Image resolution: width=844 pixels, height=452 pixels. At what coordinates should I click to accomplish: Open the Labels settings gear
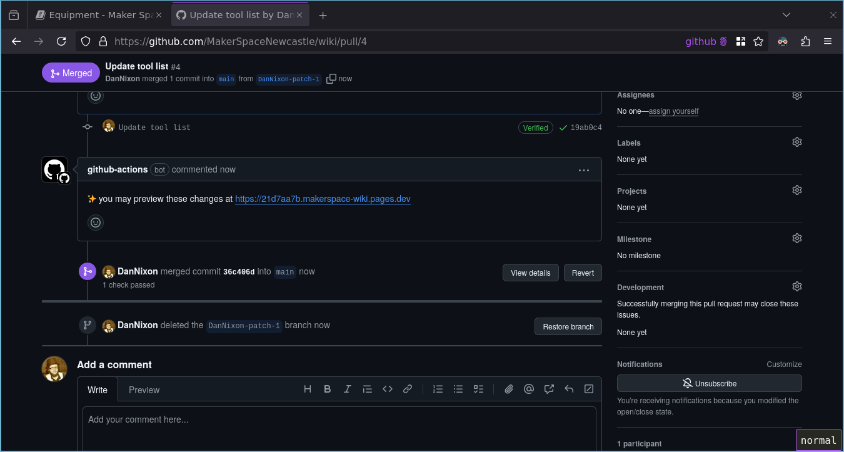(x=796, y=142)
